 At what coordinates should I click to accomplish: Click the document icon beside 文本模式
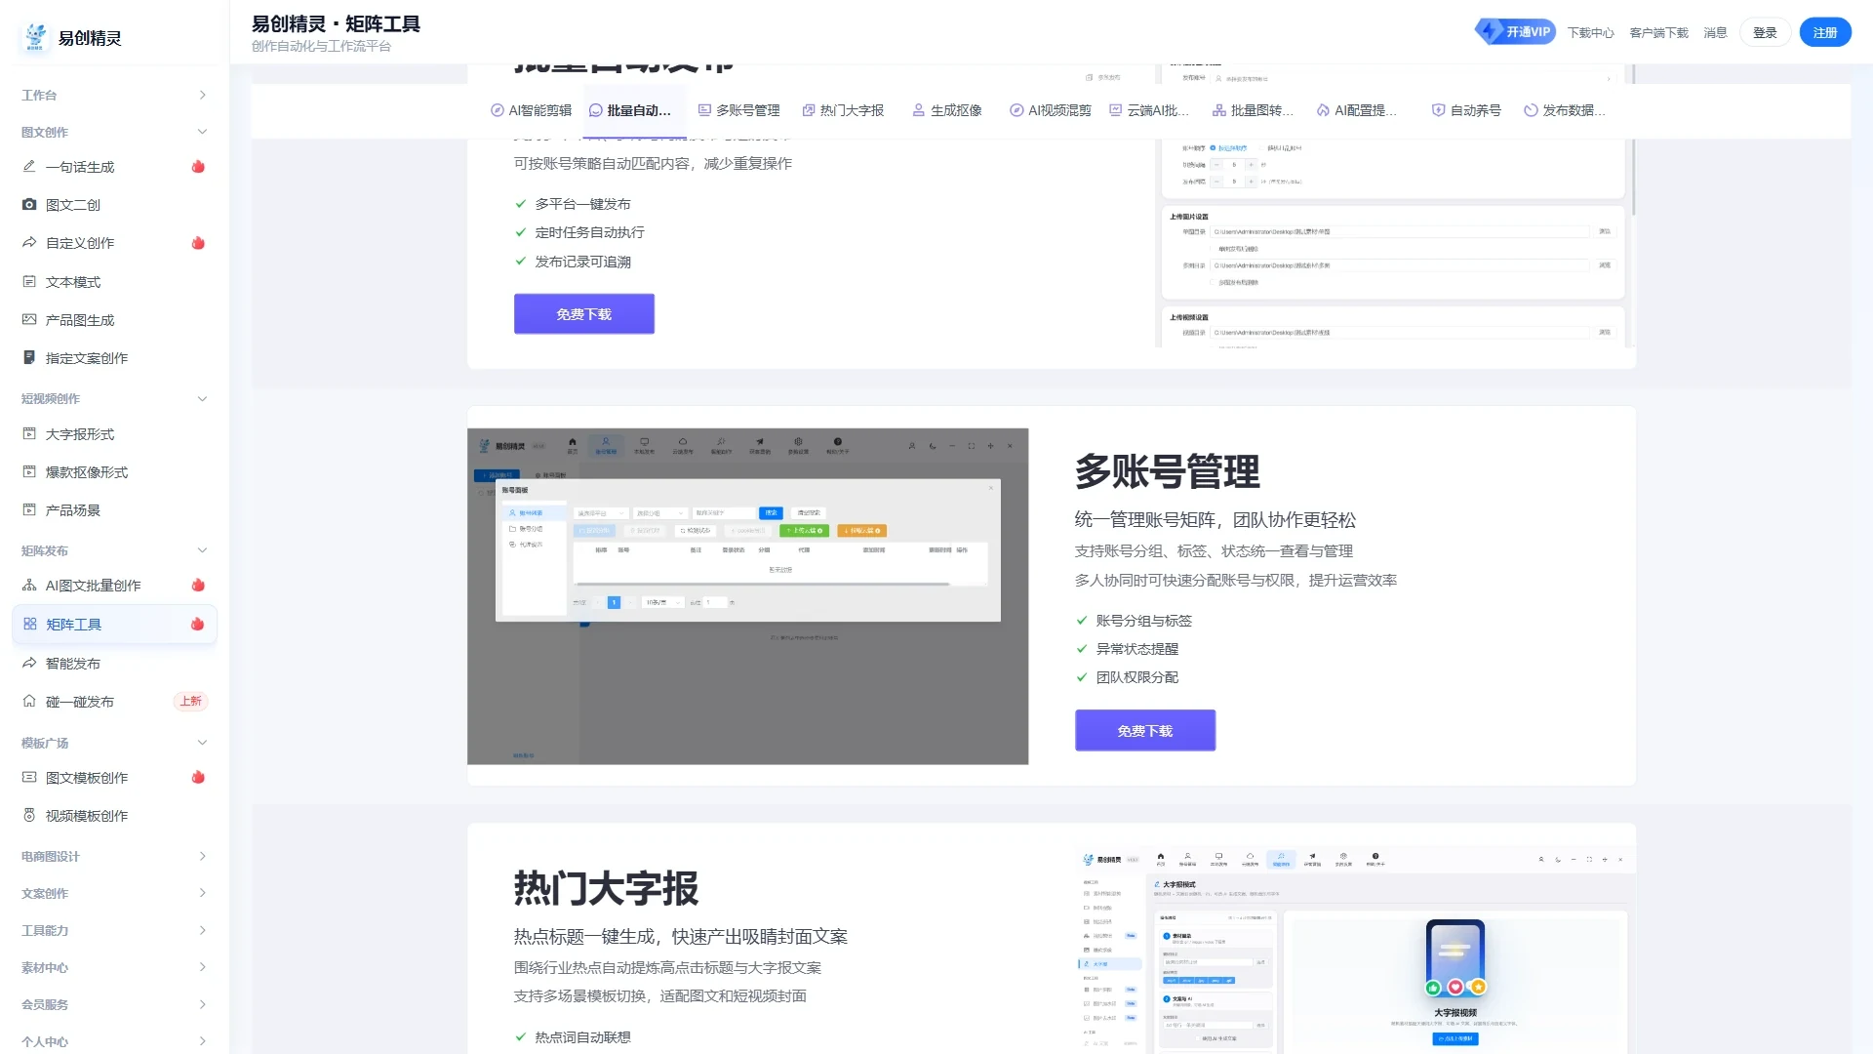tap(29, 282)
